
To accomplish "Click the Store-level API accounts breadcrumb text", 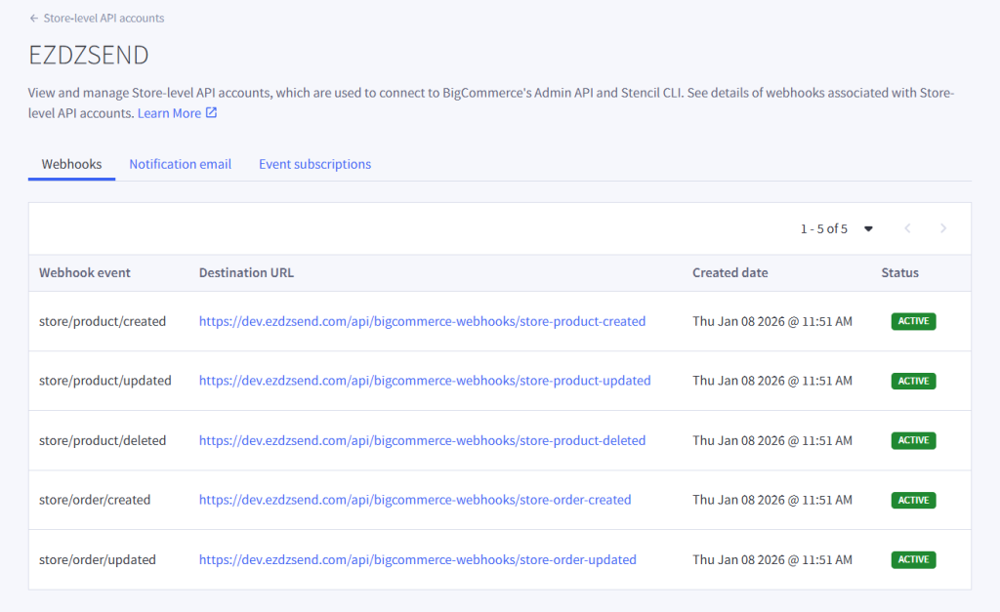I will (x=104, y=19).
